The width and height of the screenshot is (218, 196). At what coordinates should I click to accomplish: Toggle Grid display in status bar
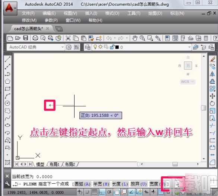95,192
